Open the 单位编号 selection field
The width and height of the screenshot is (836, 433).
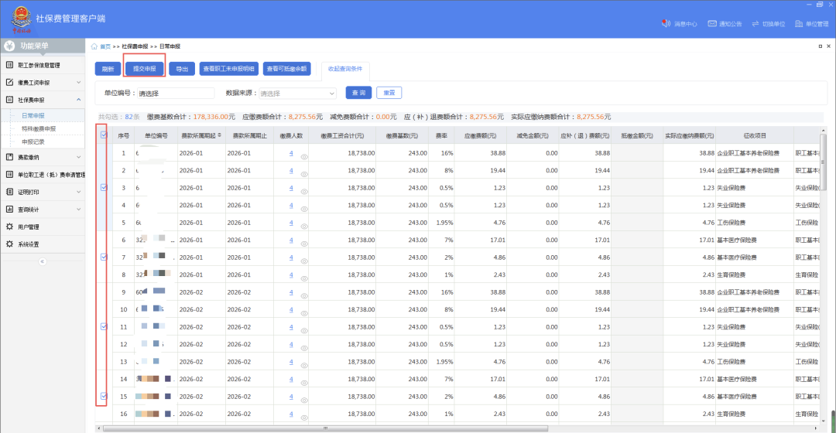click(x=176, y=94)
